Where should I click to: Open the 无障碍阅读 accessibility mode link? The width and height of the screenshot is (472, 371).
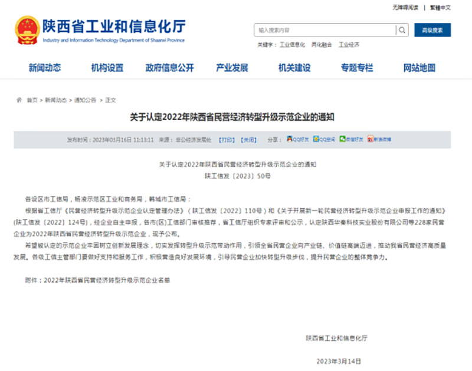click(405, 8)
